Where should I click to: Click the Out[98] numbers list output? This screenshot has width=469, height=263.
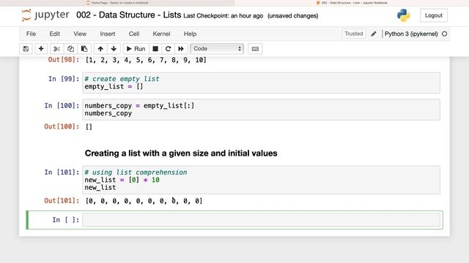click(x=146, y=60)
